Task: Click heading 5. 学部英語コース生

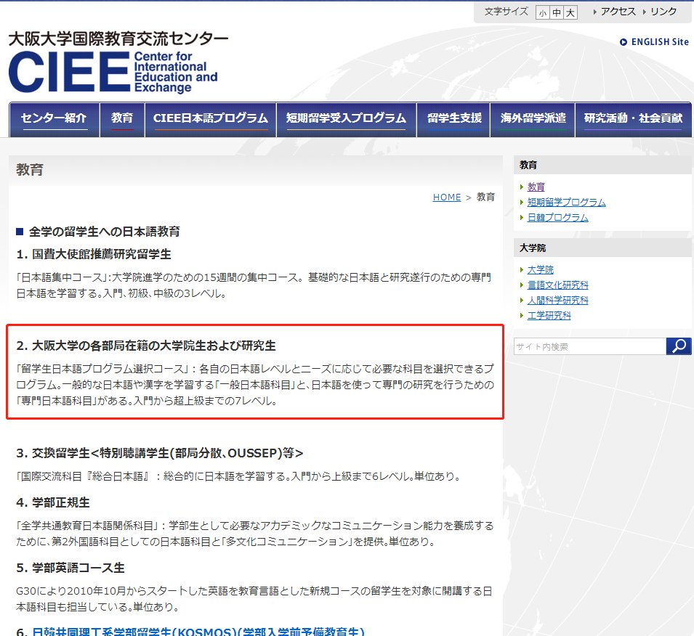Action: click(x=70, y=568)
